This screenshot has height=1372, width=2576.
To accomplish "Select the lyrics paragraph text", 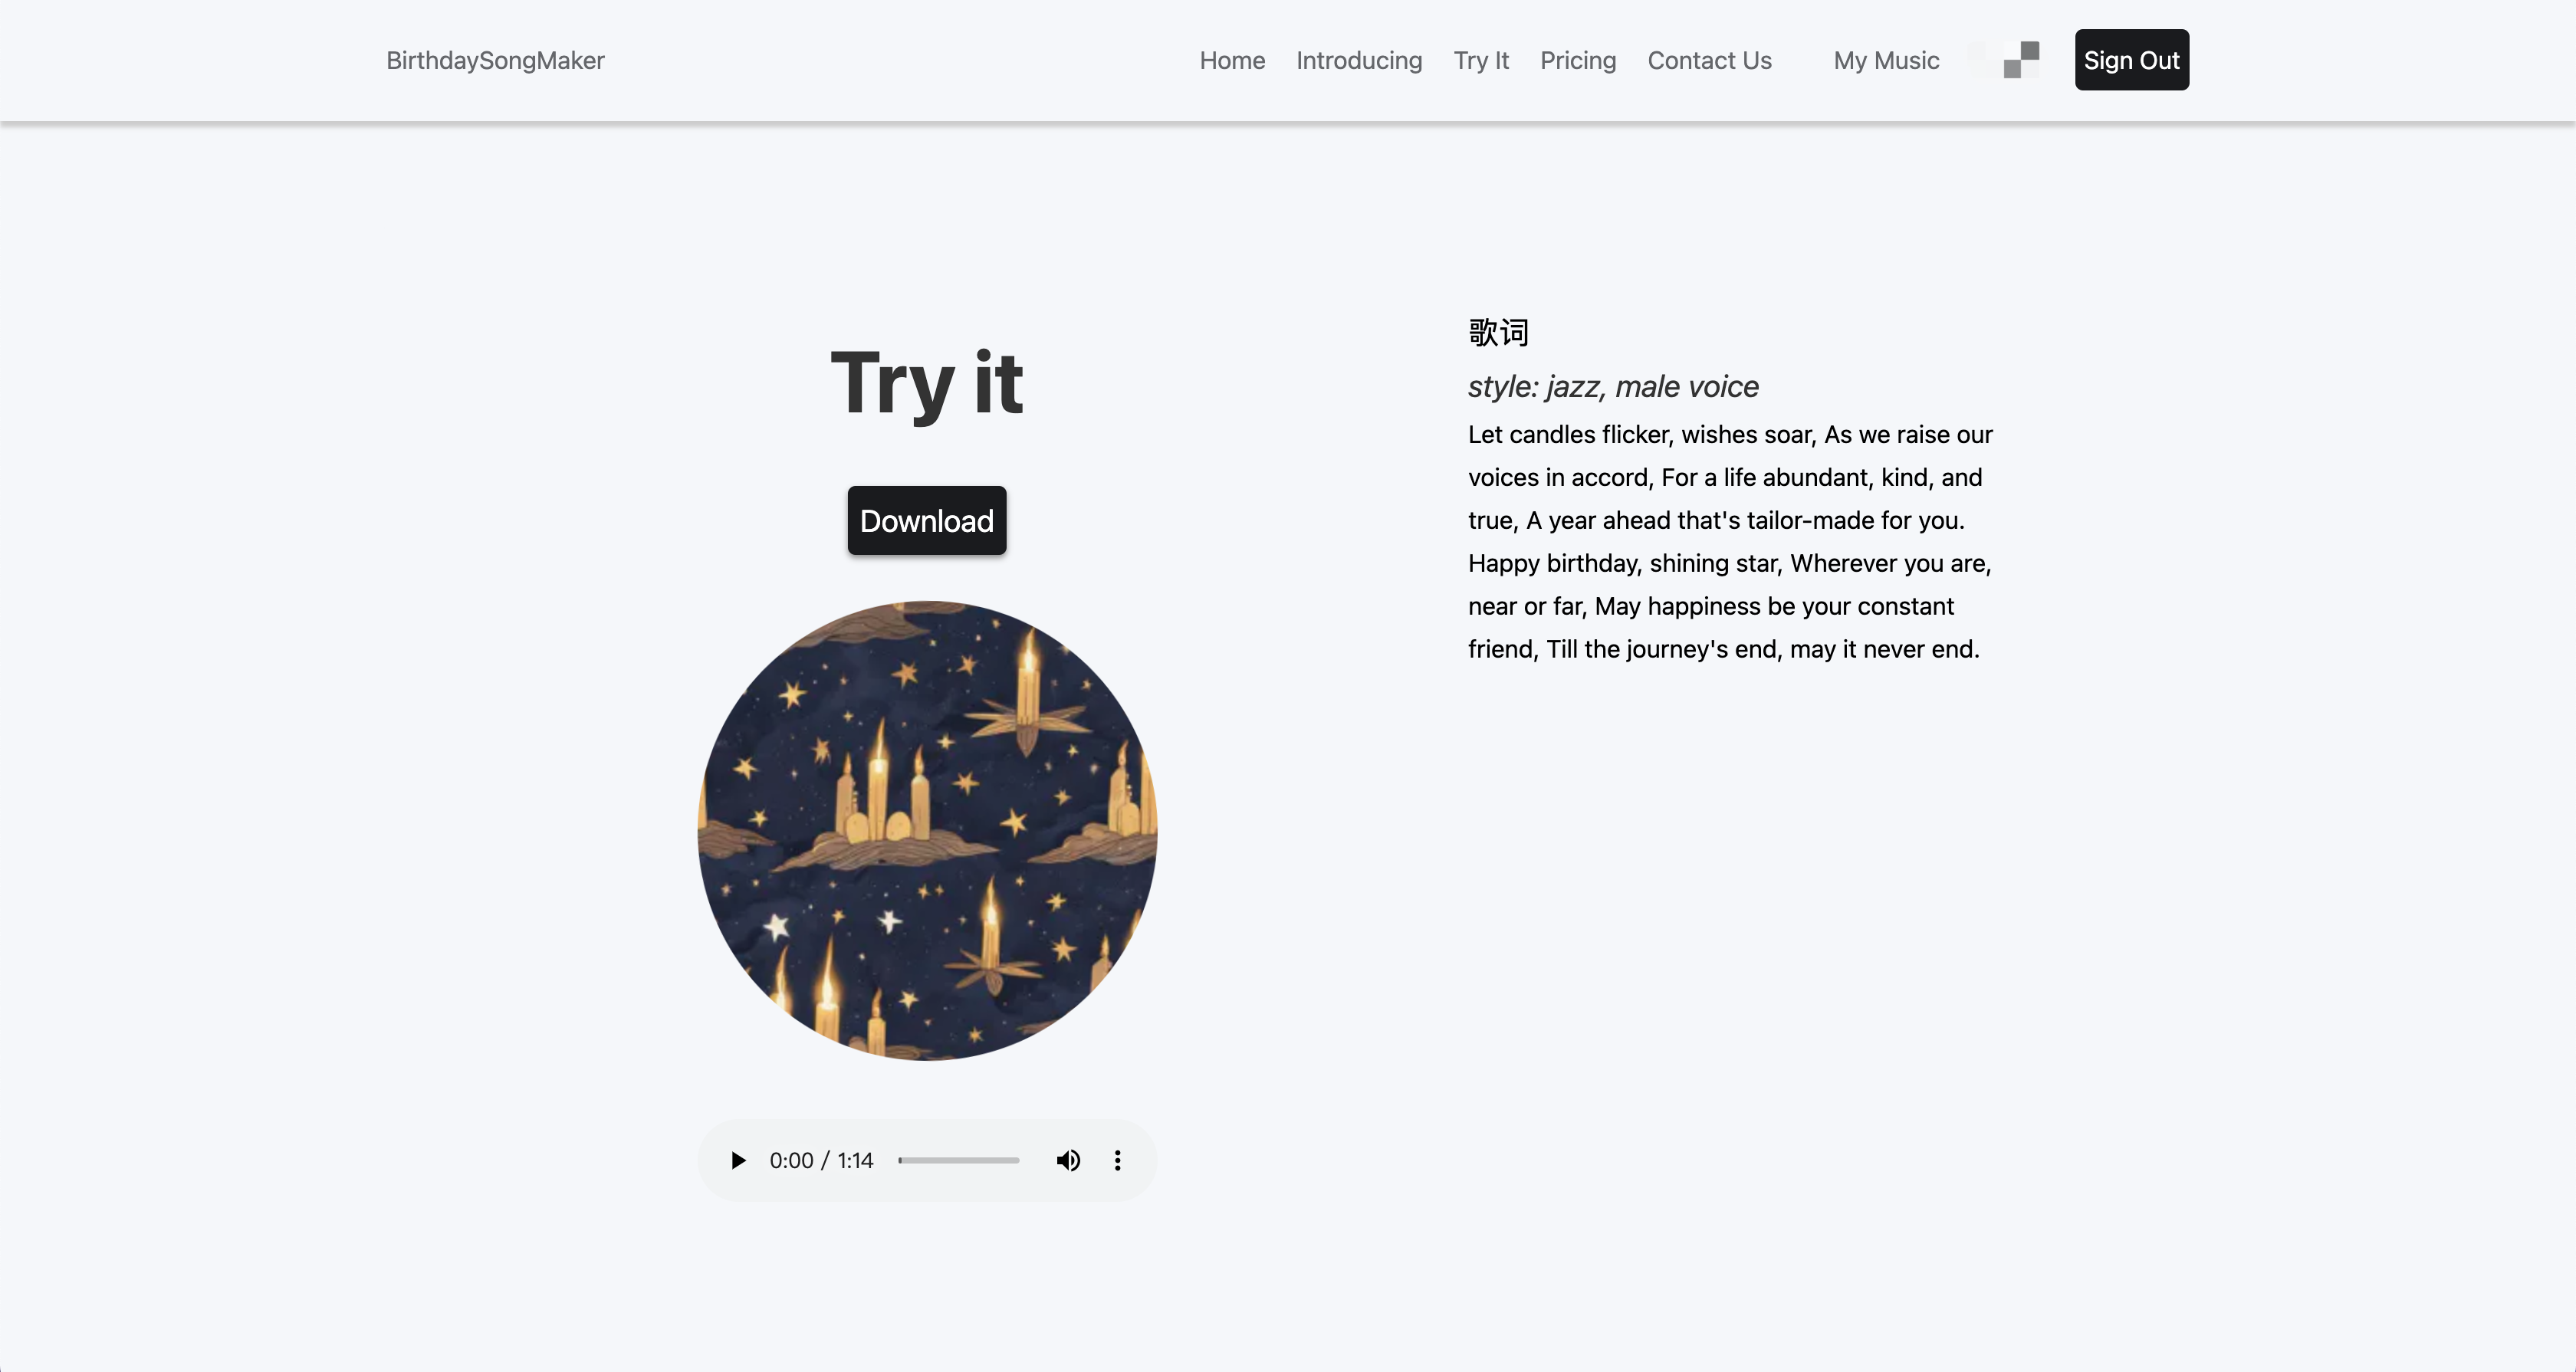I will [x=1730, y=542].
